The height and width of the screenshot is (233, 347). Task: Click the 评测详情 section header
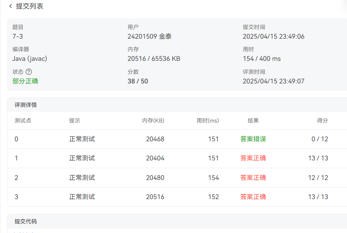coord(26,105)
